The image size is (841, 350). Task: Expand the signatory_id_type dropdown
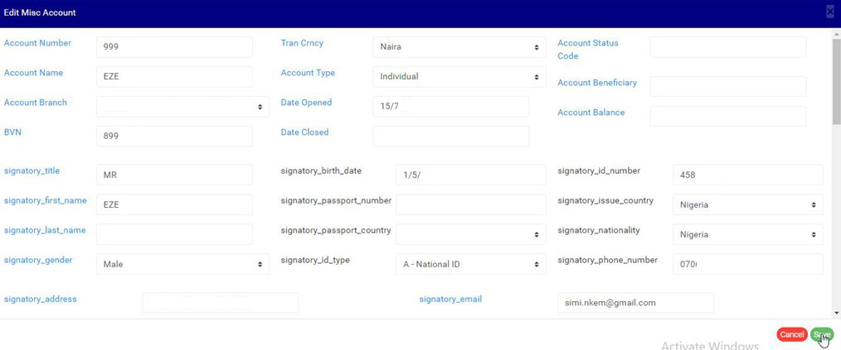click(x=470, y=264)
